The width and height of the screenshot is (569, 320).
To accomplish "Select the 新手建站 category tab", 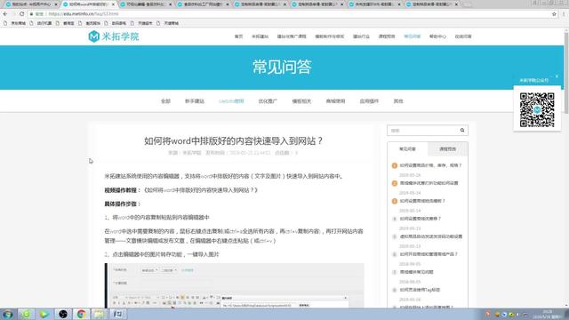I will 195,101.
